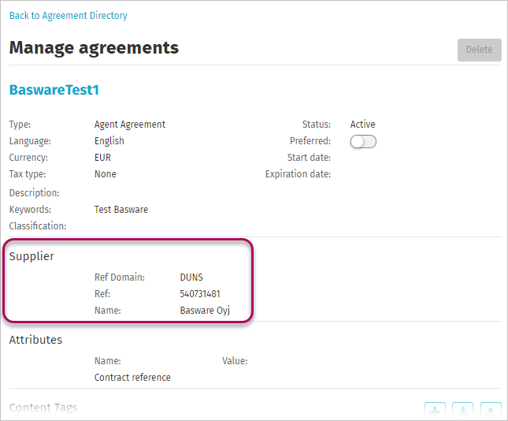Screen dimensions: 508x421
Task: Click the EUR currency value
Action: point(102,158)
